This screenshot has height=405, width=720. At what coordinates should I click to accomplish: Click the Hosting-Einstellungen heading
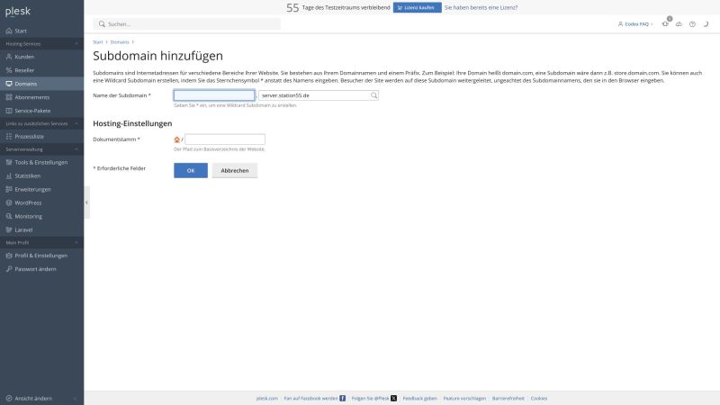(x=132, y=123)
